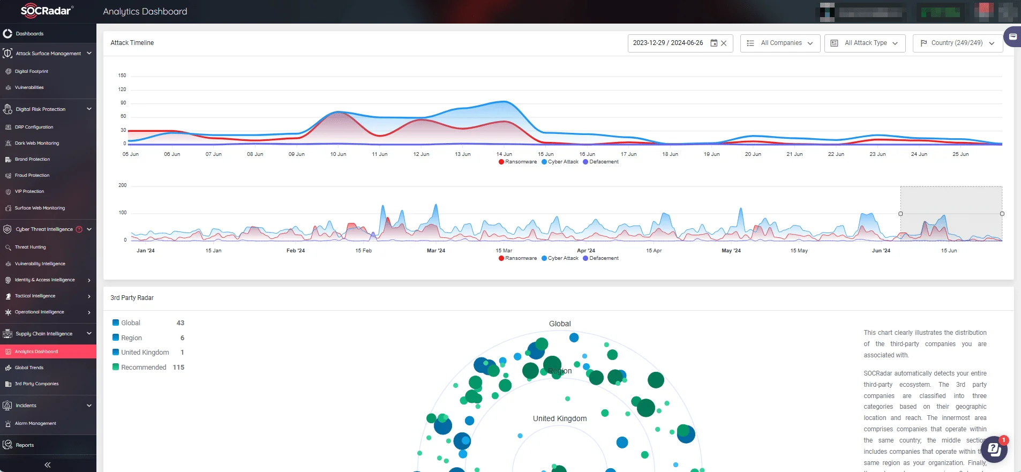Expand Operational Intelligence submenu arrow
This screenshot has height=472, width=1021.
(89, 312)
